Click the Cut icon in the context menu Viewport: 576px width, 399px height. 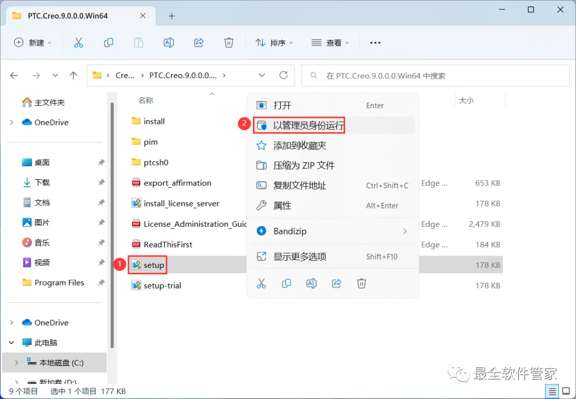click(261, 283)
